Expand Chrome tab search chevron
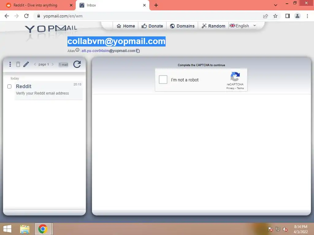Viewport: 314px width, 235px height. [x=276, y=5]
